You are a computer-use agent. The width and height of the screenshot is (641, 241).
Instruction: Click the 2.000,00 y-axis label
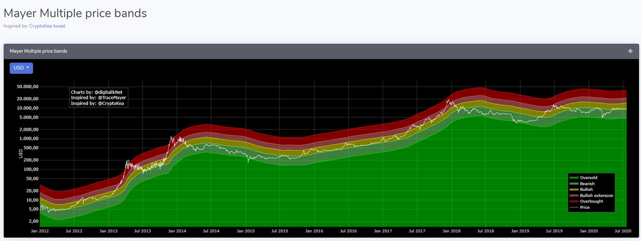[28, 130]
